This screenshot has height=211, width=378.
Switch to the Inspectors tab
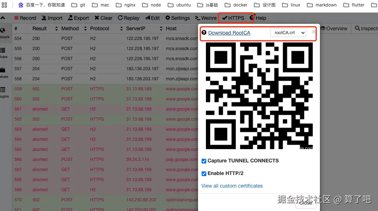[366, 28]
